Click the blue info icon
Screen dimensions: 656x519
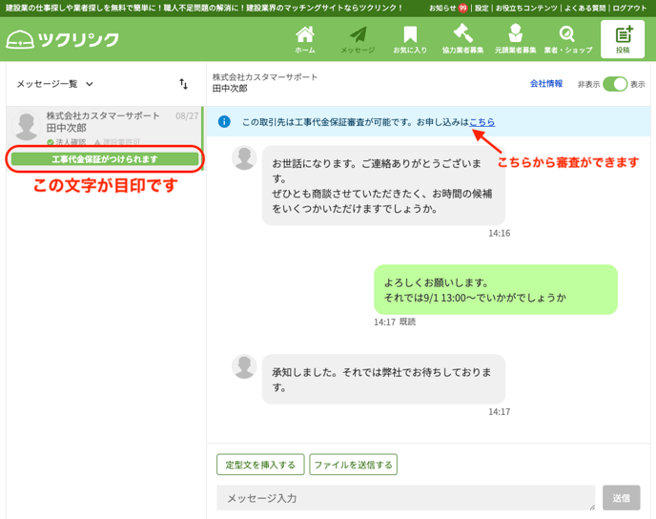tap(224, 122)
